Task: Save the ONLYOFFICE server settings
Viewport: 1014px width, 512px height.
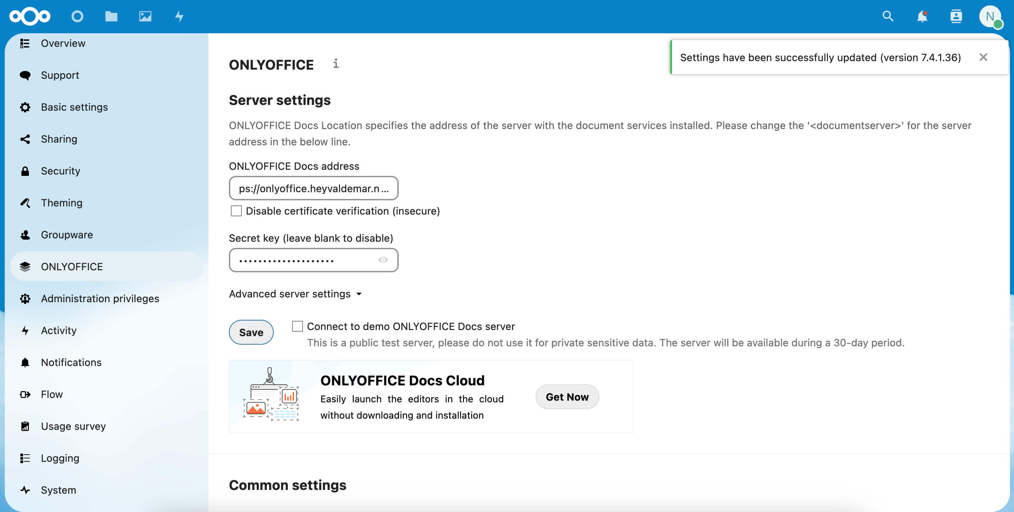Action: pyautogui.click(x=251, y=332)
